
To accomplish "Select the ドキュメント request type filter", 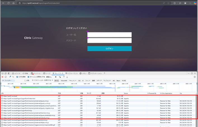I will click(73, 80).
